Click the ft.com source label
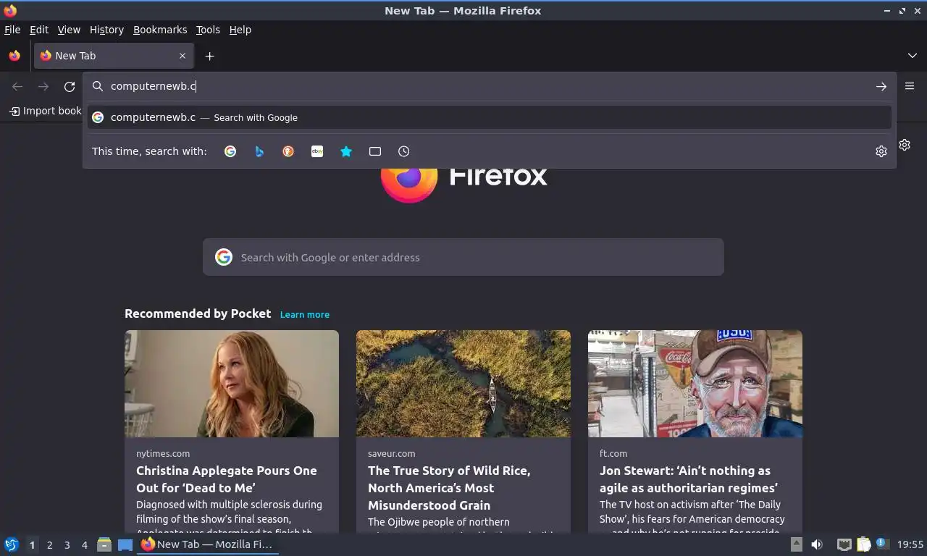This screenshot has height=556, width=927. click(x=613, y=453)
